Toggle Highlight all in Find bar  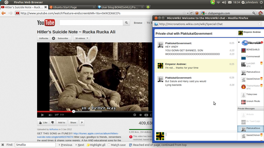click(x=96, y=145)
